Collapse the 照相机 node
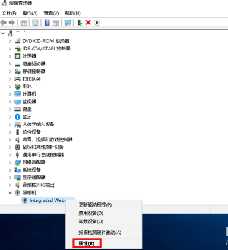Image resolution: width=228 pixels, height=250 pixels. [x=10, y=192]
